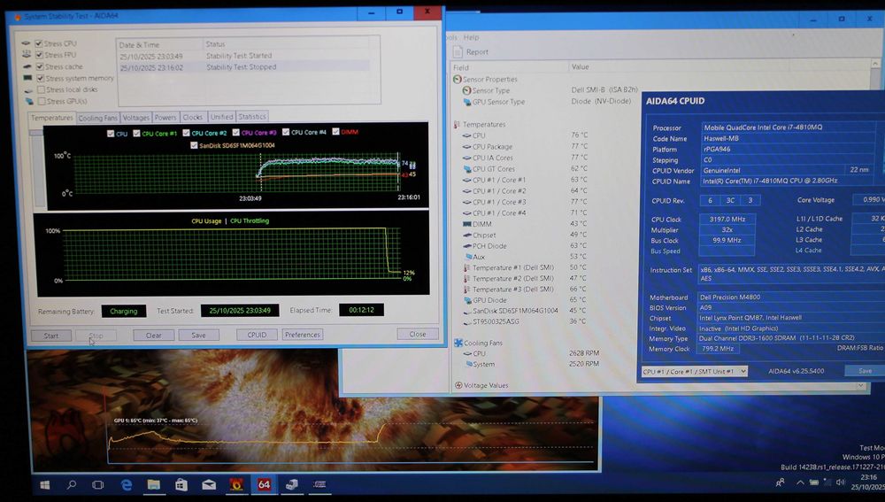Select the GPU Sensor Type row icon
Screen dimensions: 885x502
(x=466, y=102)
